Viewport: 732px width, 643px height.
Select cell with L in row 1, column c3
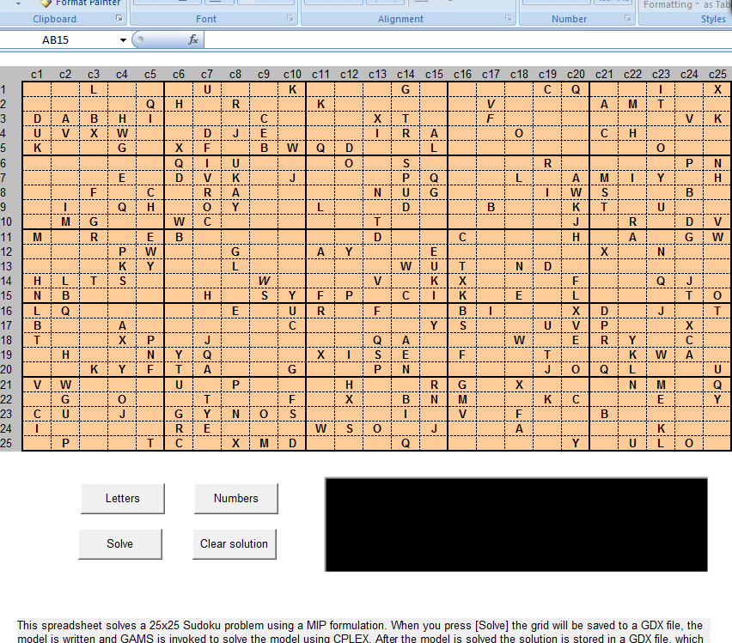point(93,89)
